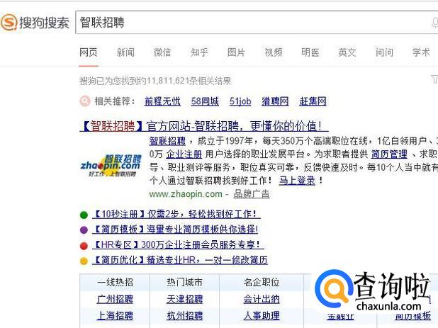Screen dimensions: 438x328
Task: Open the 【10秒注册】 quick registration link
Action: [x=176, y=215]
